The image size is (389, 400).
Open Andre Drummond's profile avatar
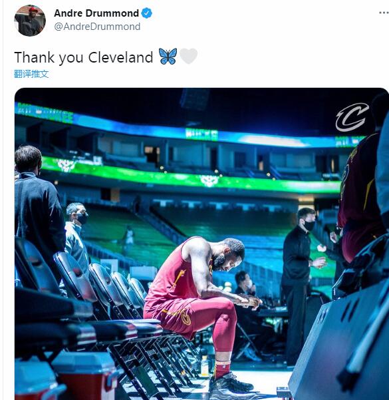(x=30, y=21)
